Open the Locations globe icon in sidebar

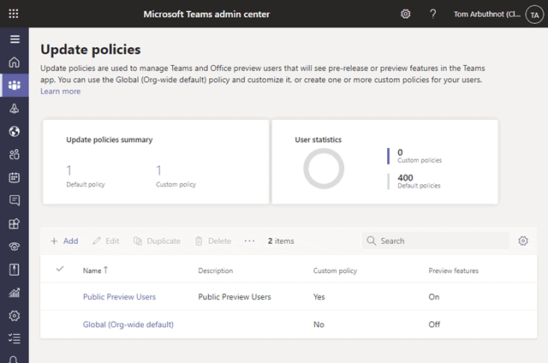[15, 131]
